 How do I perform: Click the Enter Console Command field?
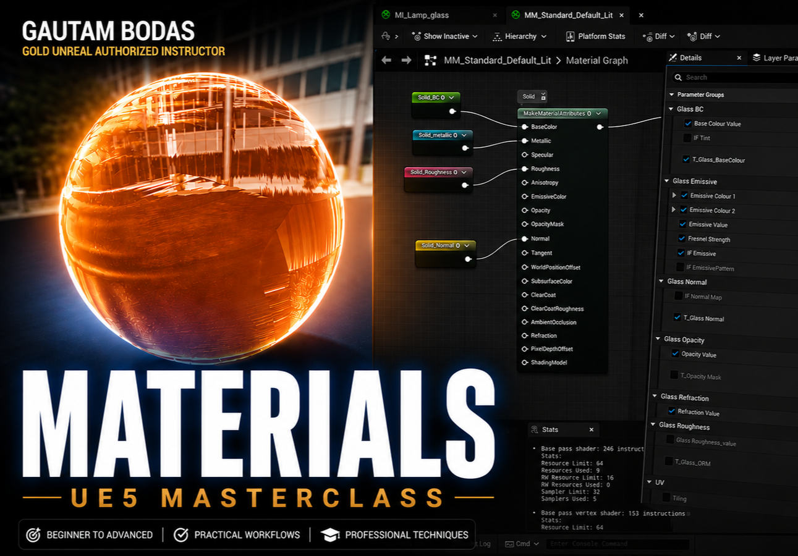click(x=618, y=544)
